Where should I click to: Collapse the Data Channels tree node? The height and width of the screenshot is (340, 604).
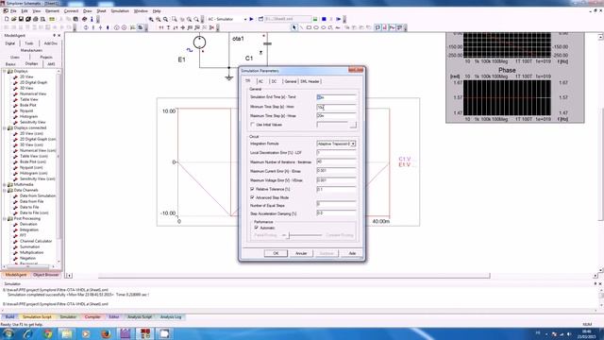5,190
